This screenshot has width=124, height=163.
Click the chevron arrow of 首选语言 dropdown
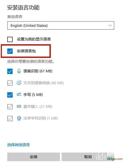point(110,25)
